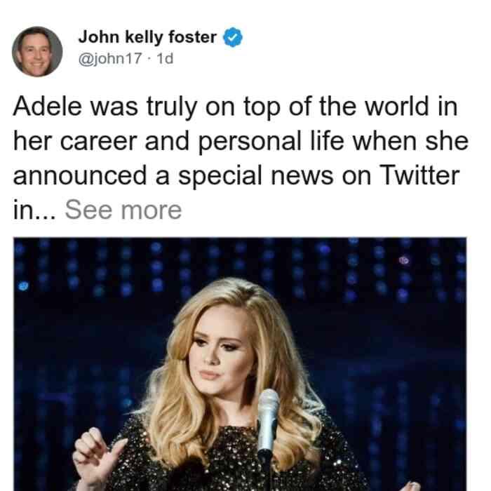Click the phrase 'special news'
Viewport: 491px width, 491px height.
(255, 176)
